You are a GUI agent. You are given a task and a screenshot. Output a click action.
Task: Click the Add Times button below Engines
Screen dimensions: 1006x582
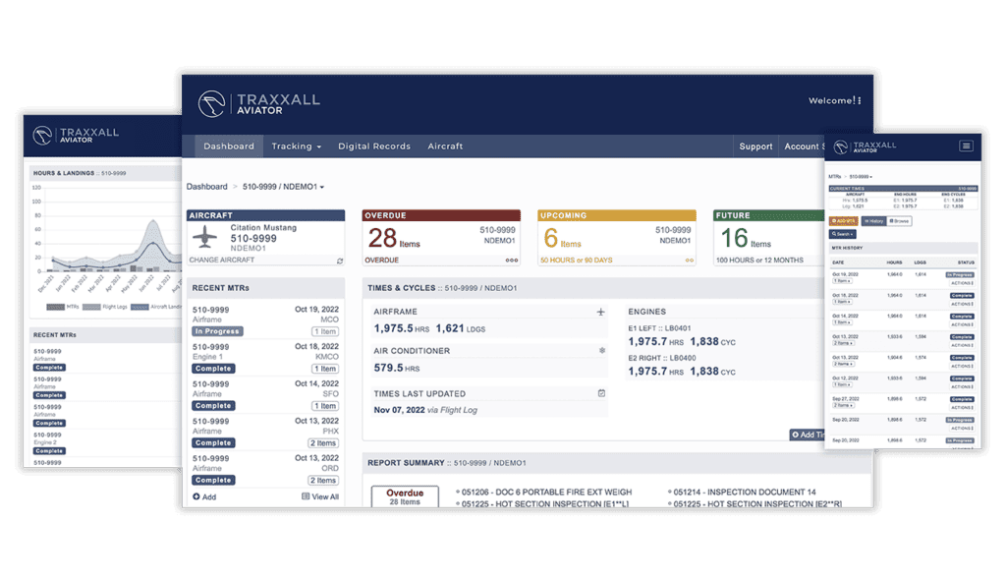point(807,435)
